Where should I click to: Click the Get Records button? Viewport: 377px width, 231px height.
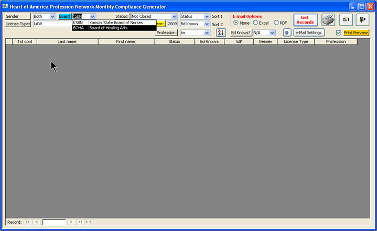point(305,20)
